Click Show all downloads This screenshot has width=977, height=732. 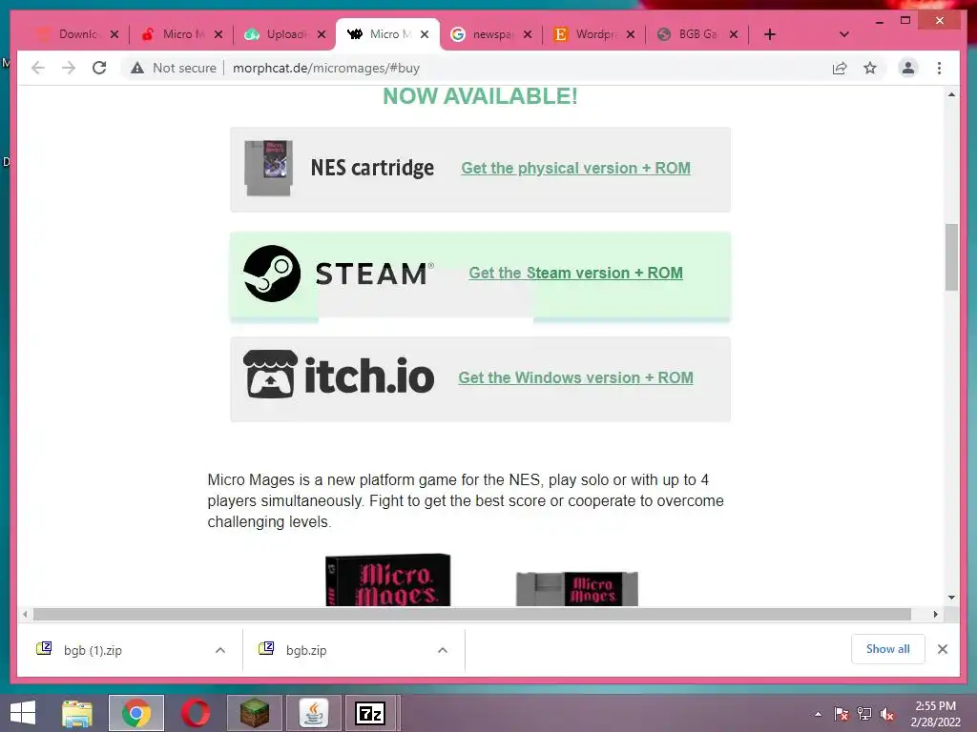point(888,649)
